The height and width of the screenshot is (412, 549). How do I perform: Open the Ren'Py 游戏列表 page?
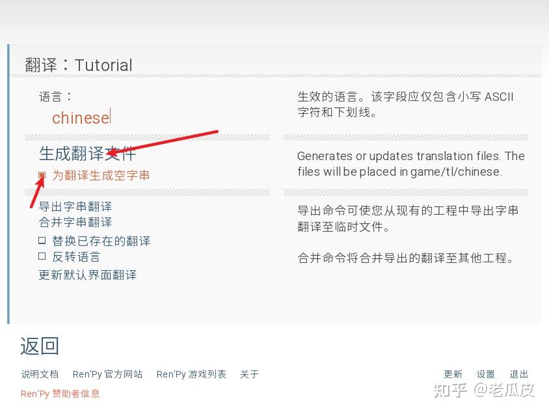point(192,374)
